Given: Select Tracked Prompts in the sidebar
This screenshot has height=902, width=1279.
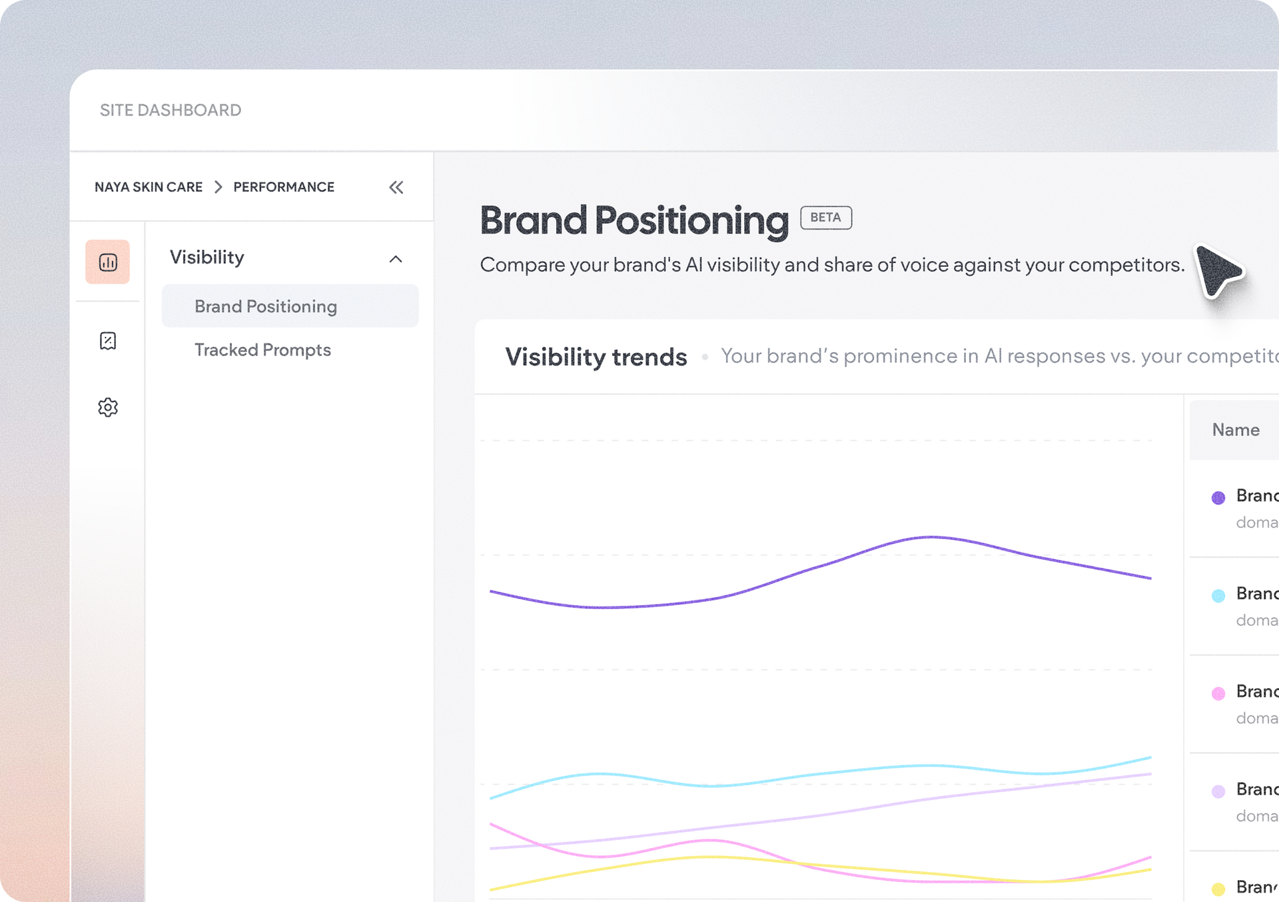Looking at the screenshot, I should point(262,349).
